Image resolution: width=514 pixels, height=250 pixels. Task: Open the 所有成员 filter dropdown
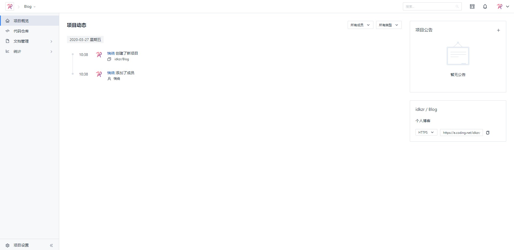pyautogui.click(x=360, y=25)
